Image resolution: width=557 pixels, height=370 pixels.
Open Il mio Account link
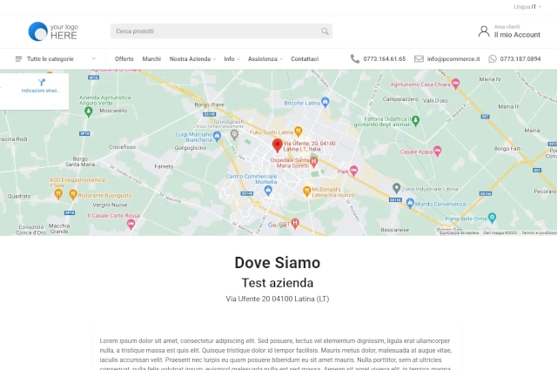(x=517, y=35)
